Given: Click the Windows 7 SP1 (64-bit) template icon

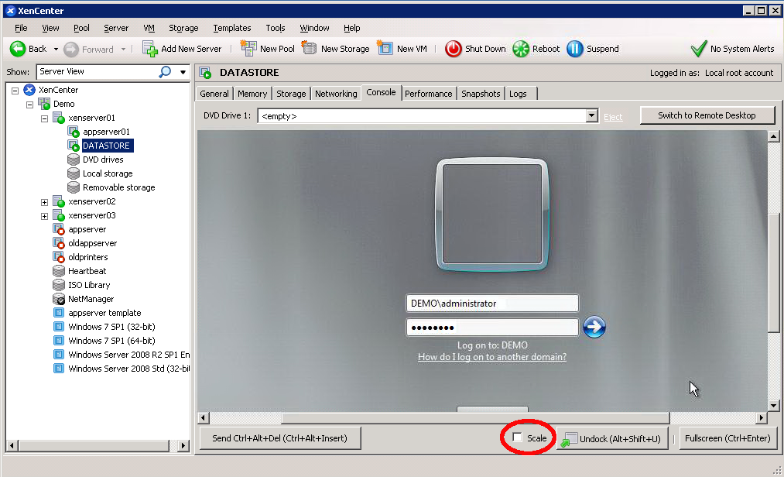Looking at the screenshot, I should [x=59, y=341].
